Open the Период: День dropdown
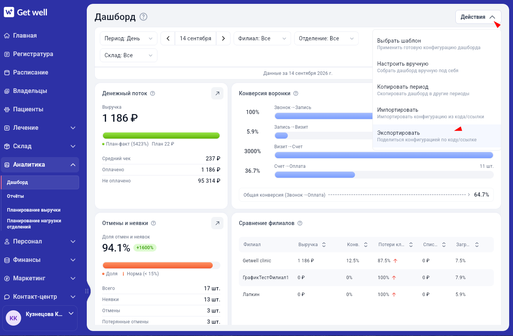This screenshot has width=513, height=336. click(x=129, y=38)
